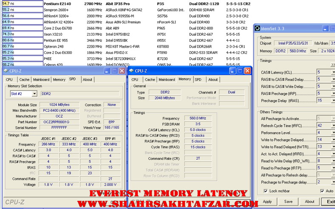Viewport: 335px width, 209px height.
Task: Close the CPU-Z window showing the SPD tab
Action: pos(122,71)
